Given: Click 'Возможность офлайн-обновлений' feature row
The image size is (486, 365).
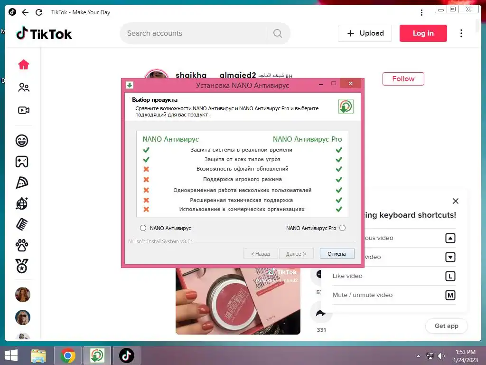Looking at the screenshot, I should [x=243, y=169].
